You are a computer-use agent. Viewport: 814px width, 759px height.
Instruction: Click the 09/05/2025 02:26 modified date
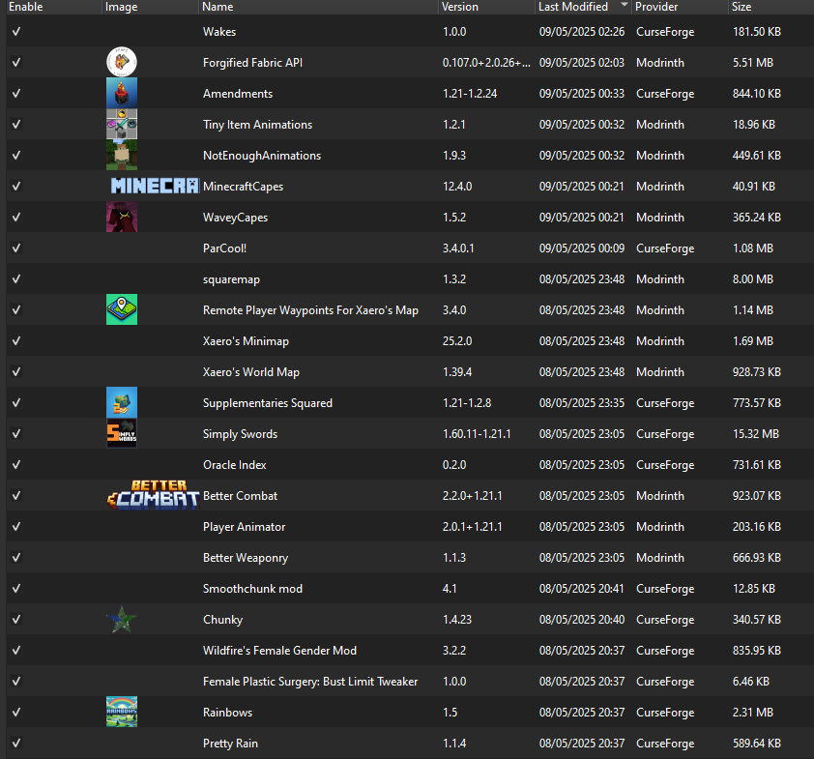tap(582, 32)
